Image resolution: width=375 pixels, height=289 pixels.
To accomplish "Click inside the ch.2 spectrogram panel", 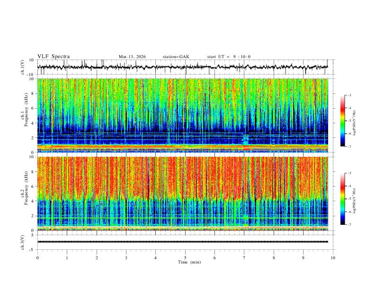I will [x=183, y=194].
